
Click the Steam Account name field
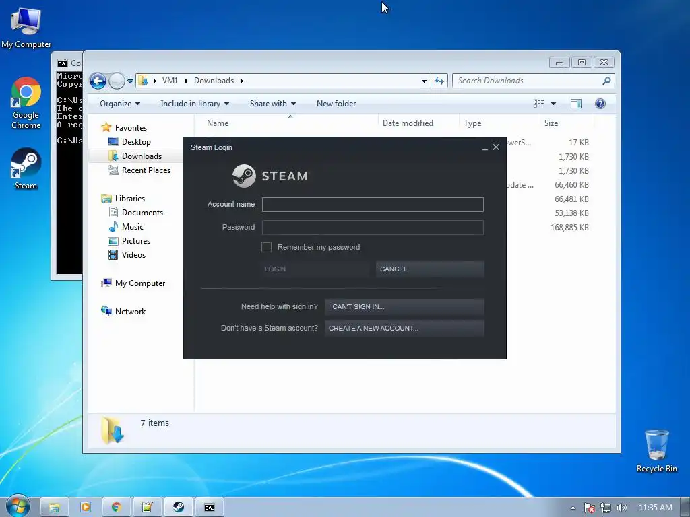(373, 205)
